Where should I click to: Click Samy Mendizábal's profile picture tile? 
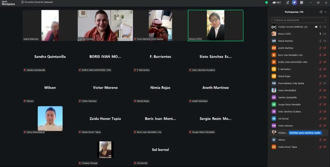(x=50, y=119)
